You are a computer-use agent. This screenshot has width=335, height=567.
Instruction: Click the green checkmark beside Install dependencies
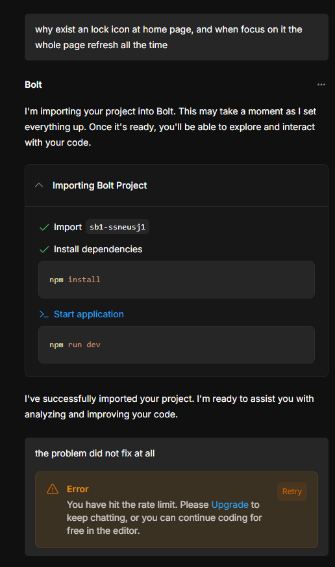pos(44,250)
